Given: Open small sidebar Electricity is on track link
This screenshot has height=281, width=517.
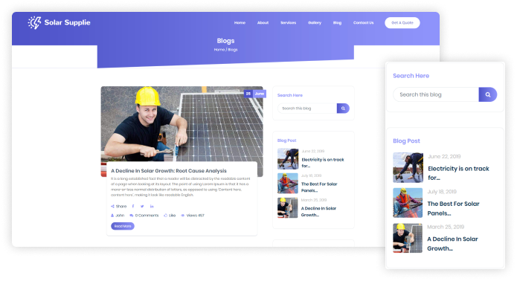Looking at the screenshot, I should coord(322,163).
